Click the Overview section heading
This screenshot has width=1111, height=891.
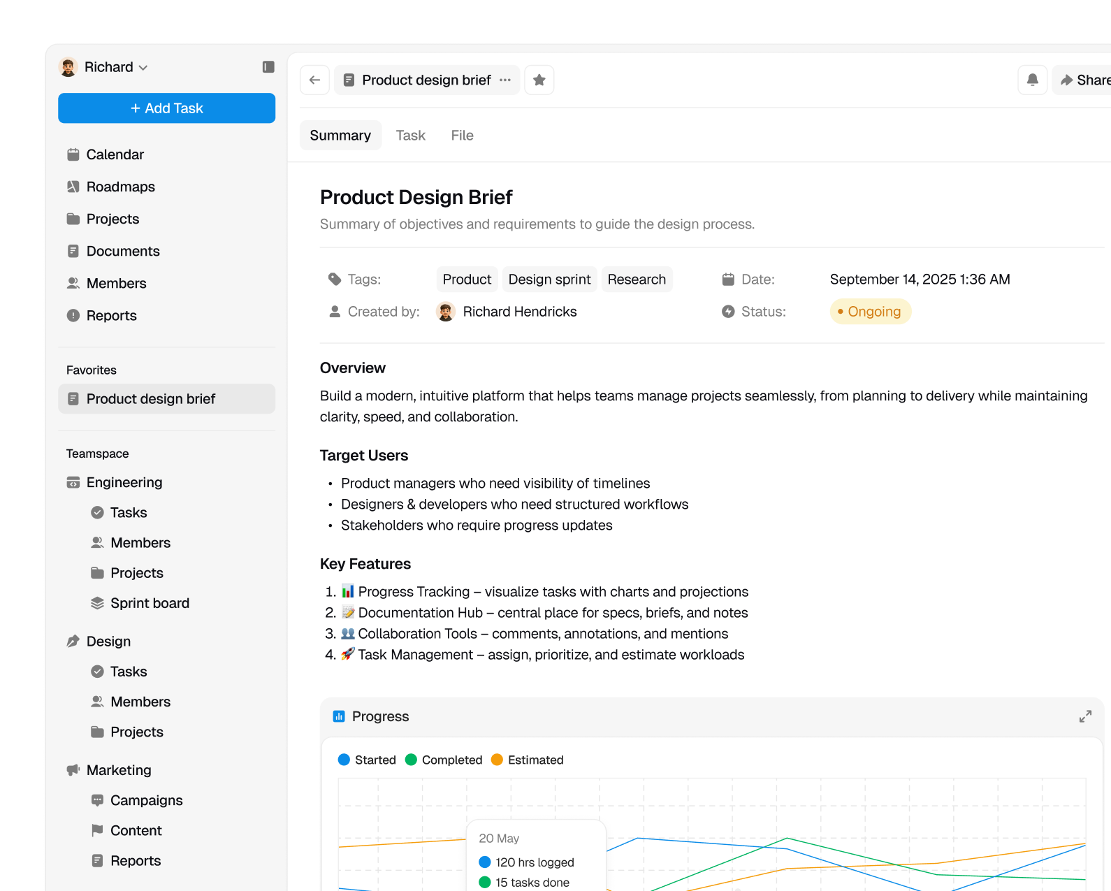353,368
